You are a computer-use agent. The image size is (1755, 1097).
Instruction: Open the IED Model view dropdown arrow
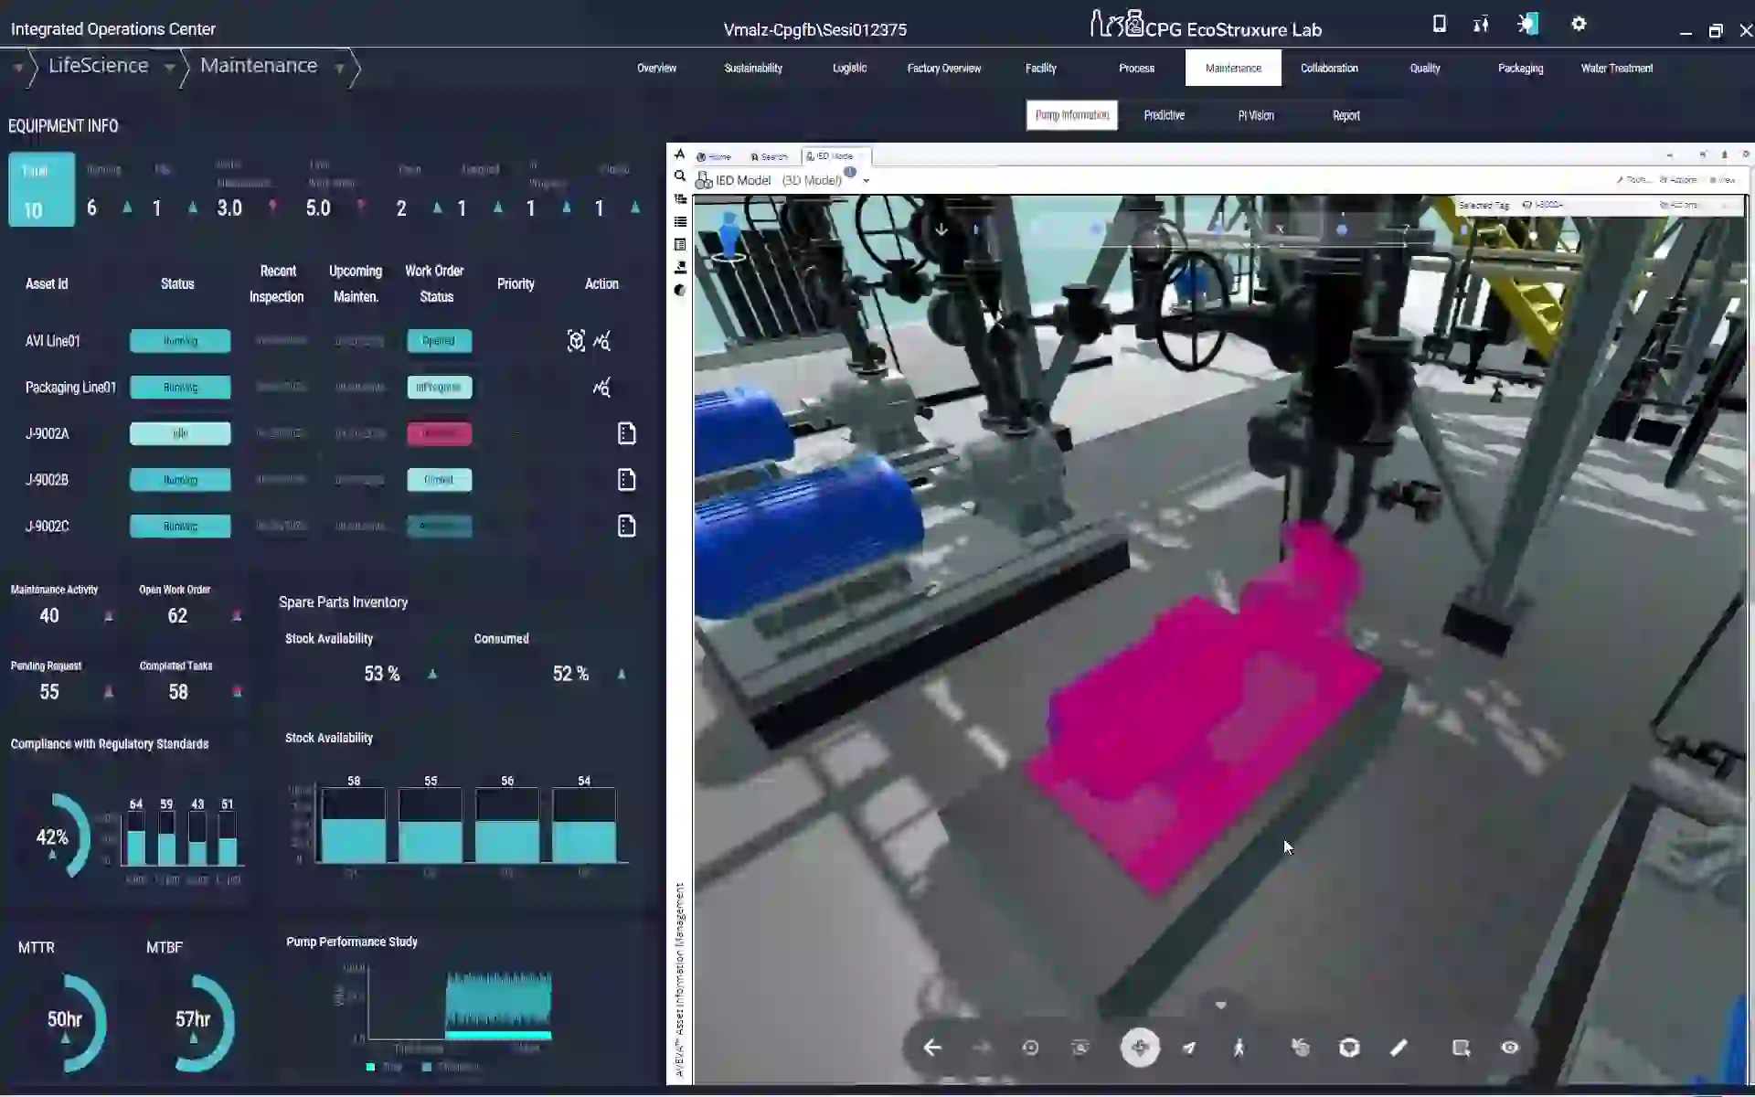point(867,181)
